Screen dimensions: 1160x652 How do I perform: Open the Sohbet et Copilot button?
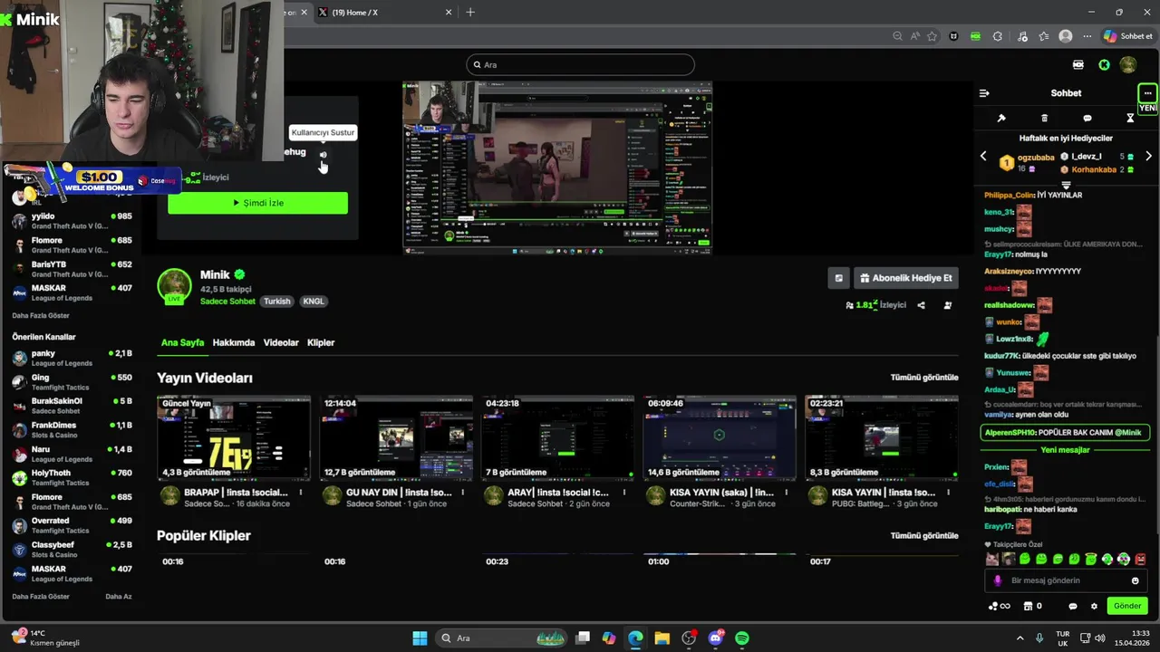[1128, 36]
